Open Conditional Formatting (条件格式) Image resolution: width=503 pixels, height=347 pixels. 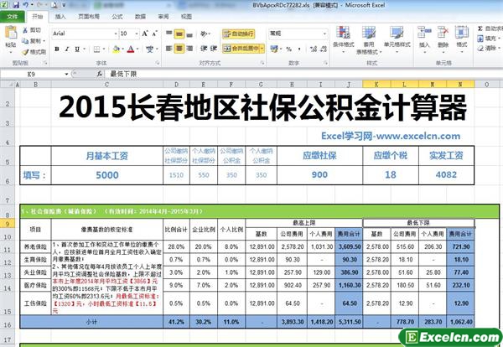tap(343, 39)
